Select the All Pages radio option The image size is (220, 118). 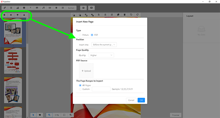tap(80, 85)
